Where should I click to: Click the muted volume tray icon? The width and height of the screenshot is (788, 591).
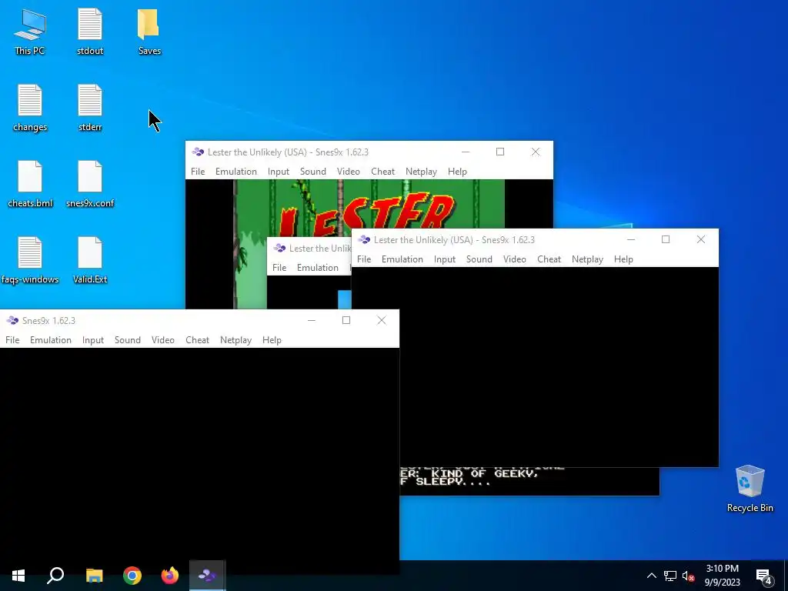(689, 576)
